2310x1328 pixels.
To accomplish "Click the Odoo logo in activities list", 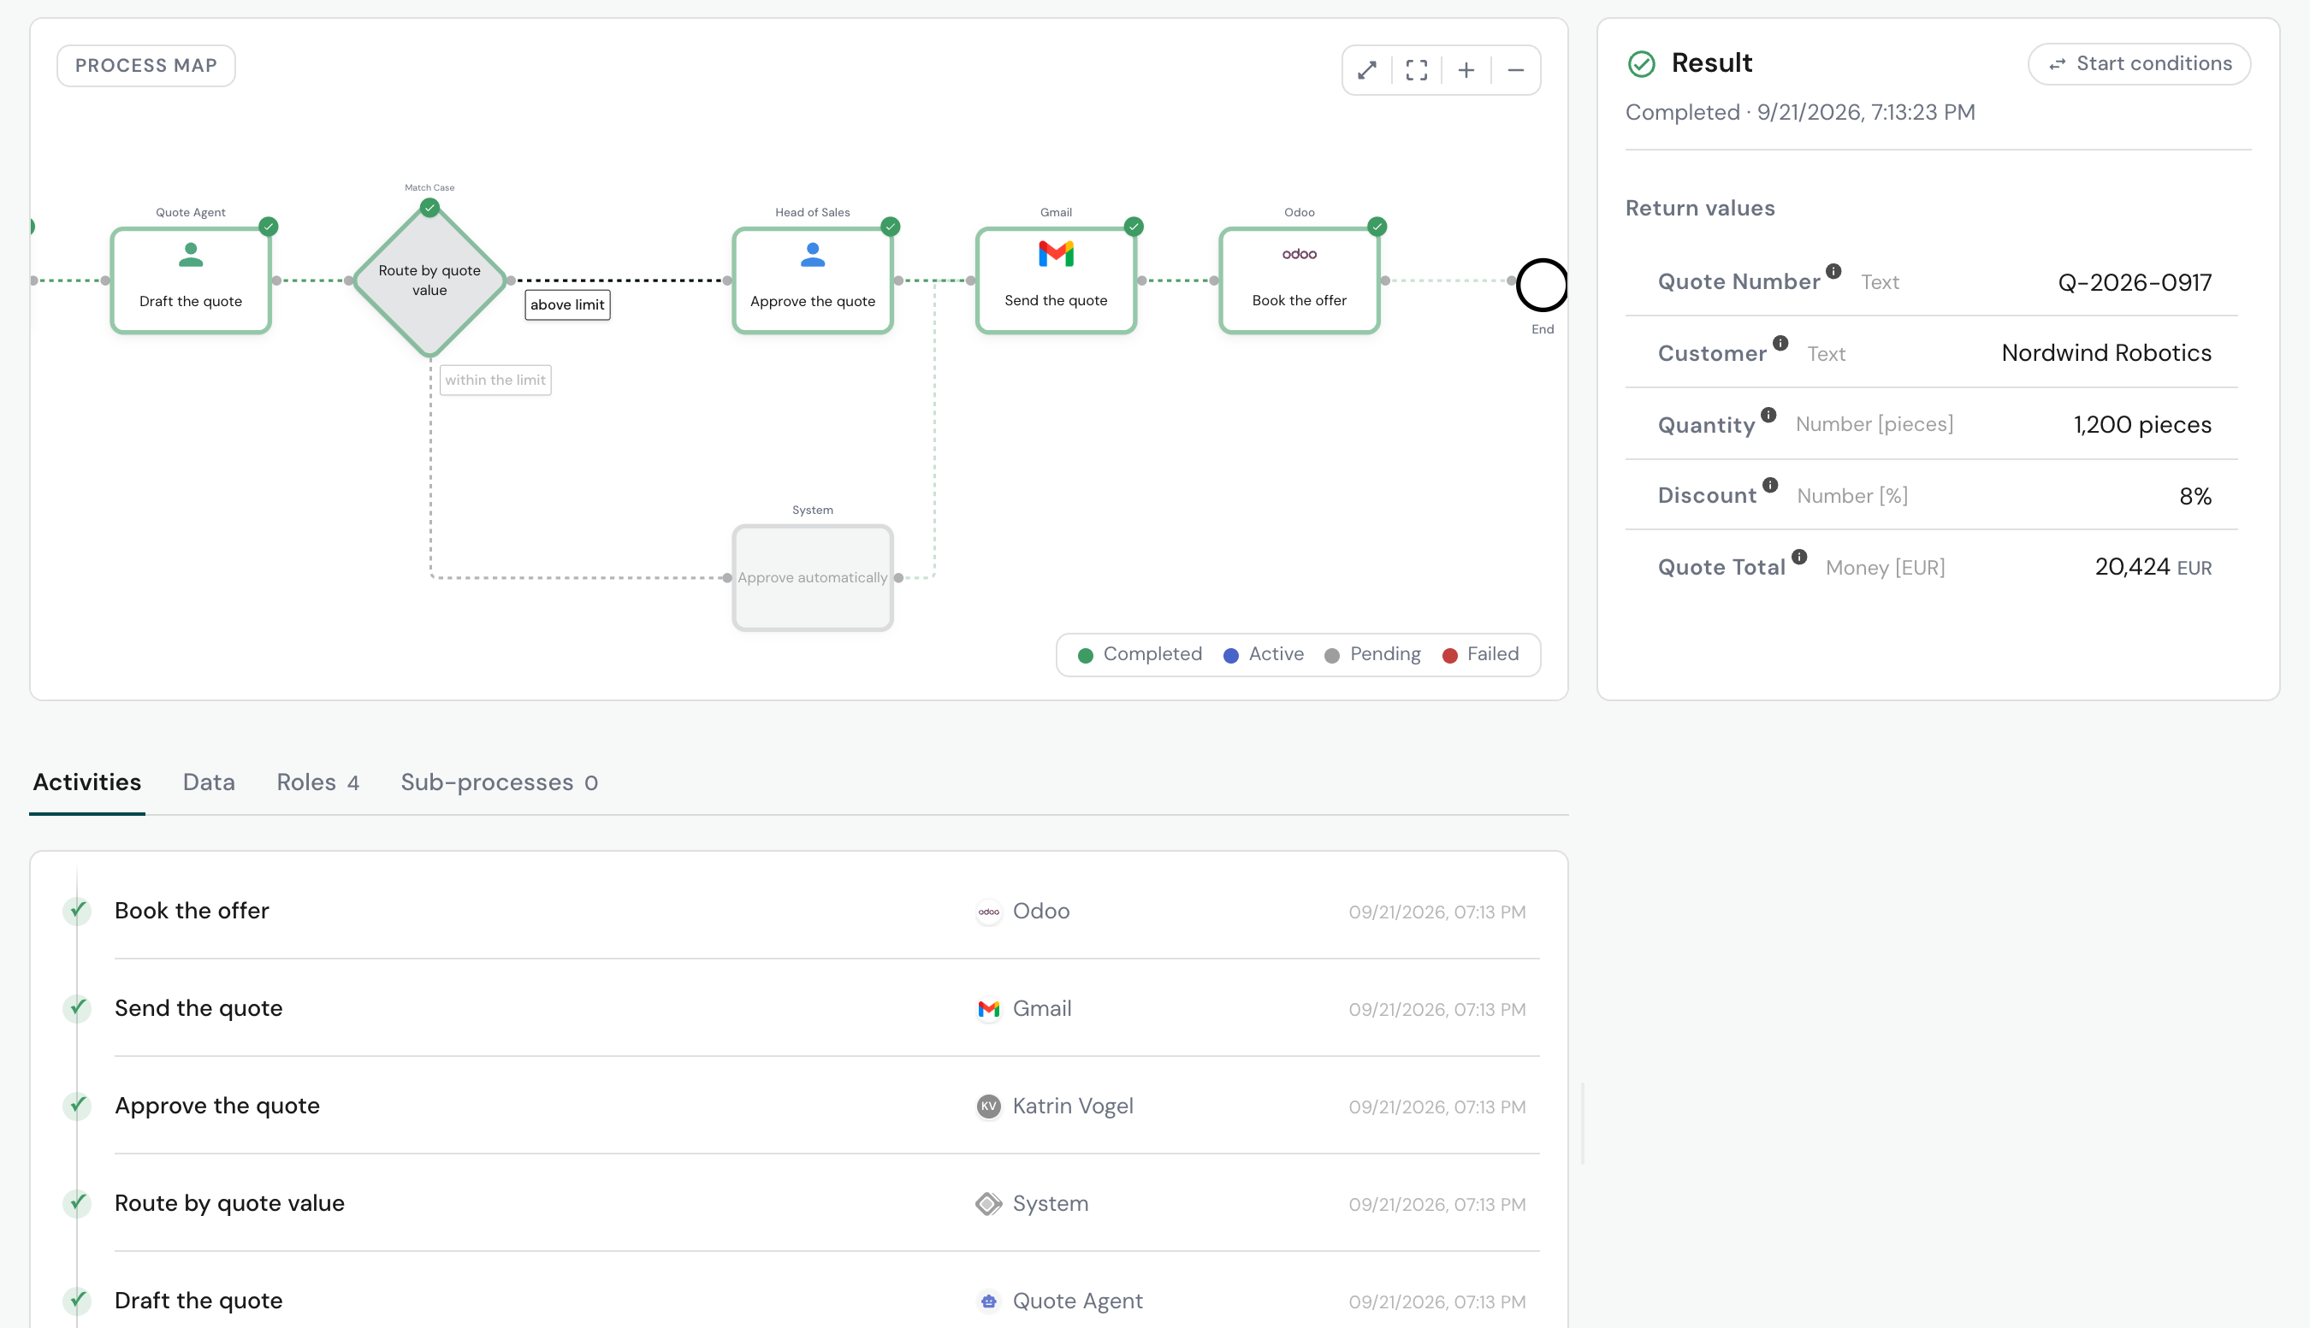I will click(989, 912).
